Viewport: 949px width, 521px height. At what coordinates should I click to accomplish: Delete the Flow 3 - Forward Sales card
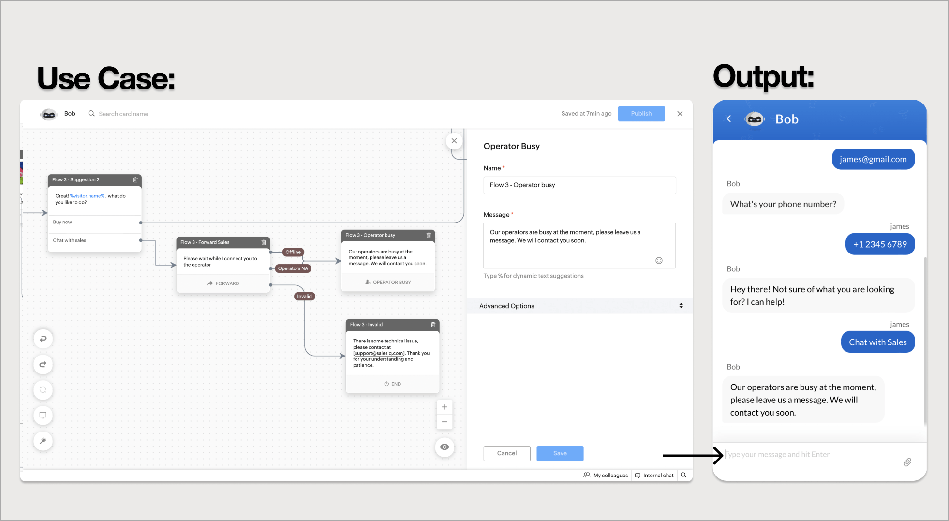click(x=264, y=242)
